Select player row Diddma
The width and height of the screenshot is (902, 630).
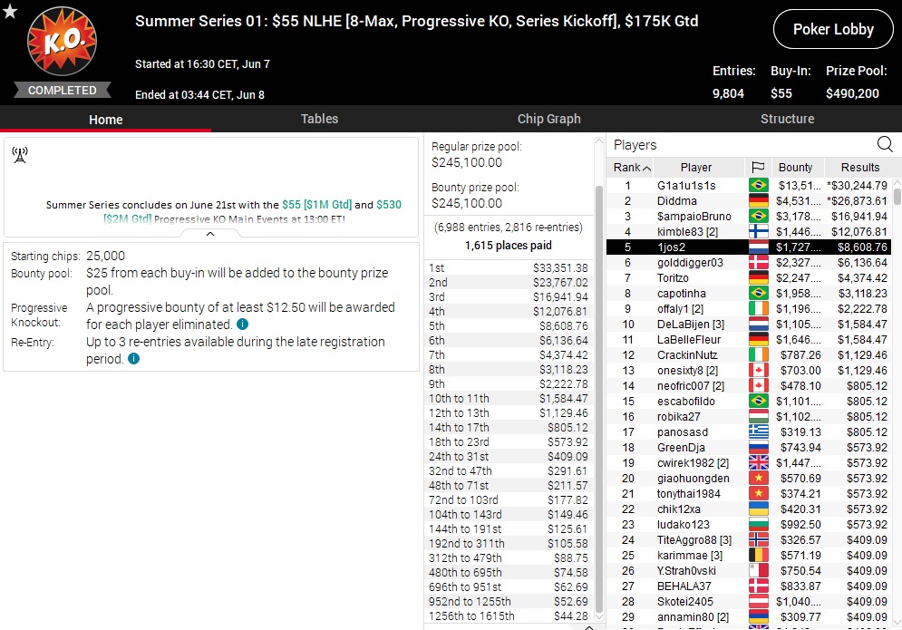pos(749,201)
